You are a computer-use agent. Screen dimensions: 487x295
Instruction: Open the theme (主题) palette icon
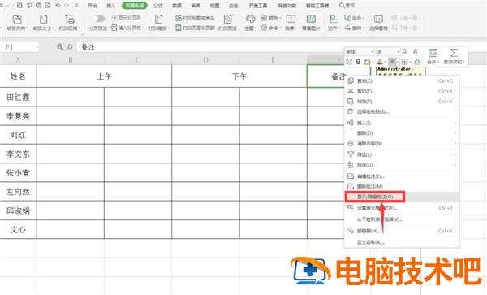click(x=250, y=20)
